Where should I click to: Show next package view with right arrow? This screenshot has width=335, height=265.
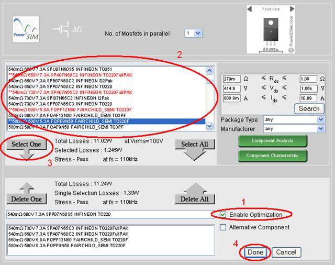(292, 9)
